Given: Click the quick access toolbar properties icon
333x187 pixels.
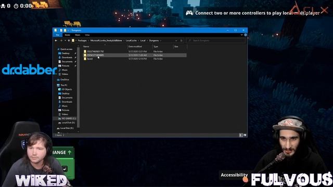Looking at the screenshot, I should 61,30.
